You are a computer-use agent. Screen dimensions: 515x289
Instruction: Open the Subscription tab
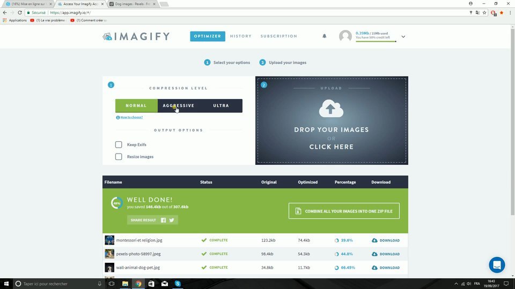pyautogui.click(x=279, y=36)
